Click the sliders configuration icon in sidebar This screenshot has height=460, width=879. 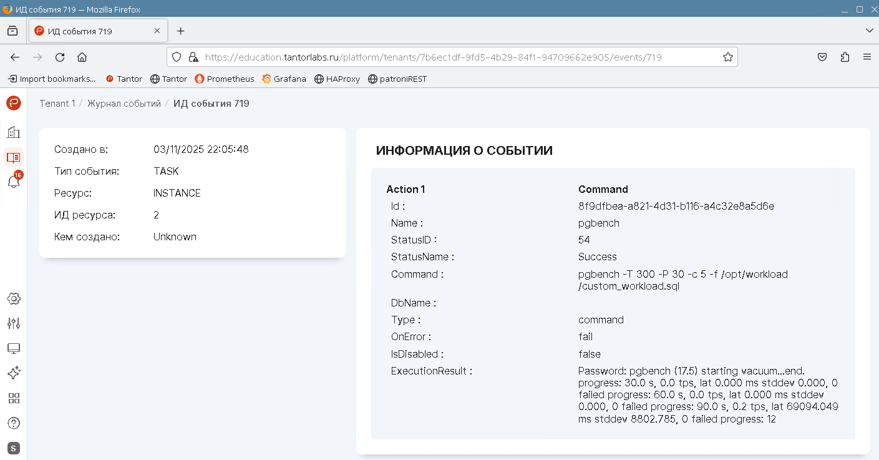click(13, 323)
